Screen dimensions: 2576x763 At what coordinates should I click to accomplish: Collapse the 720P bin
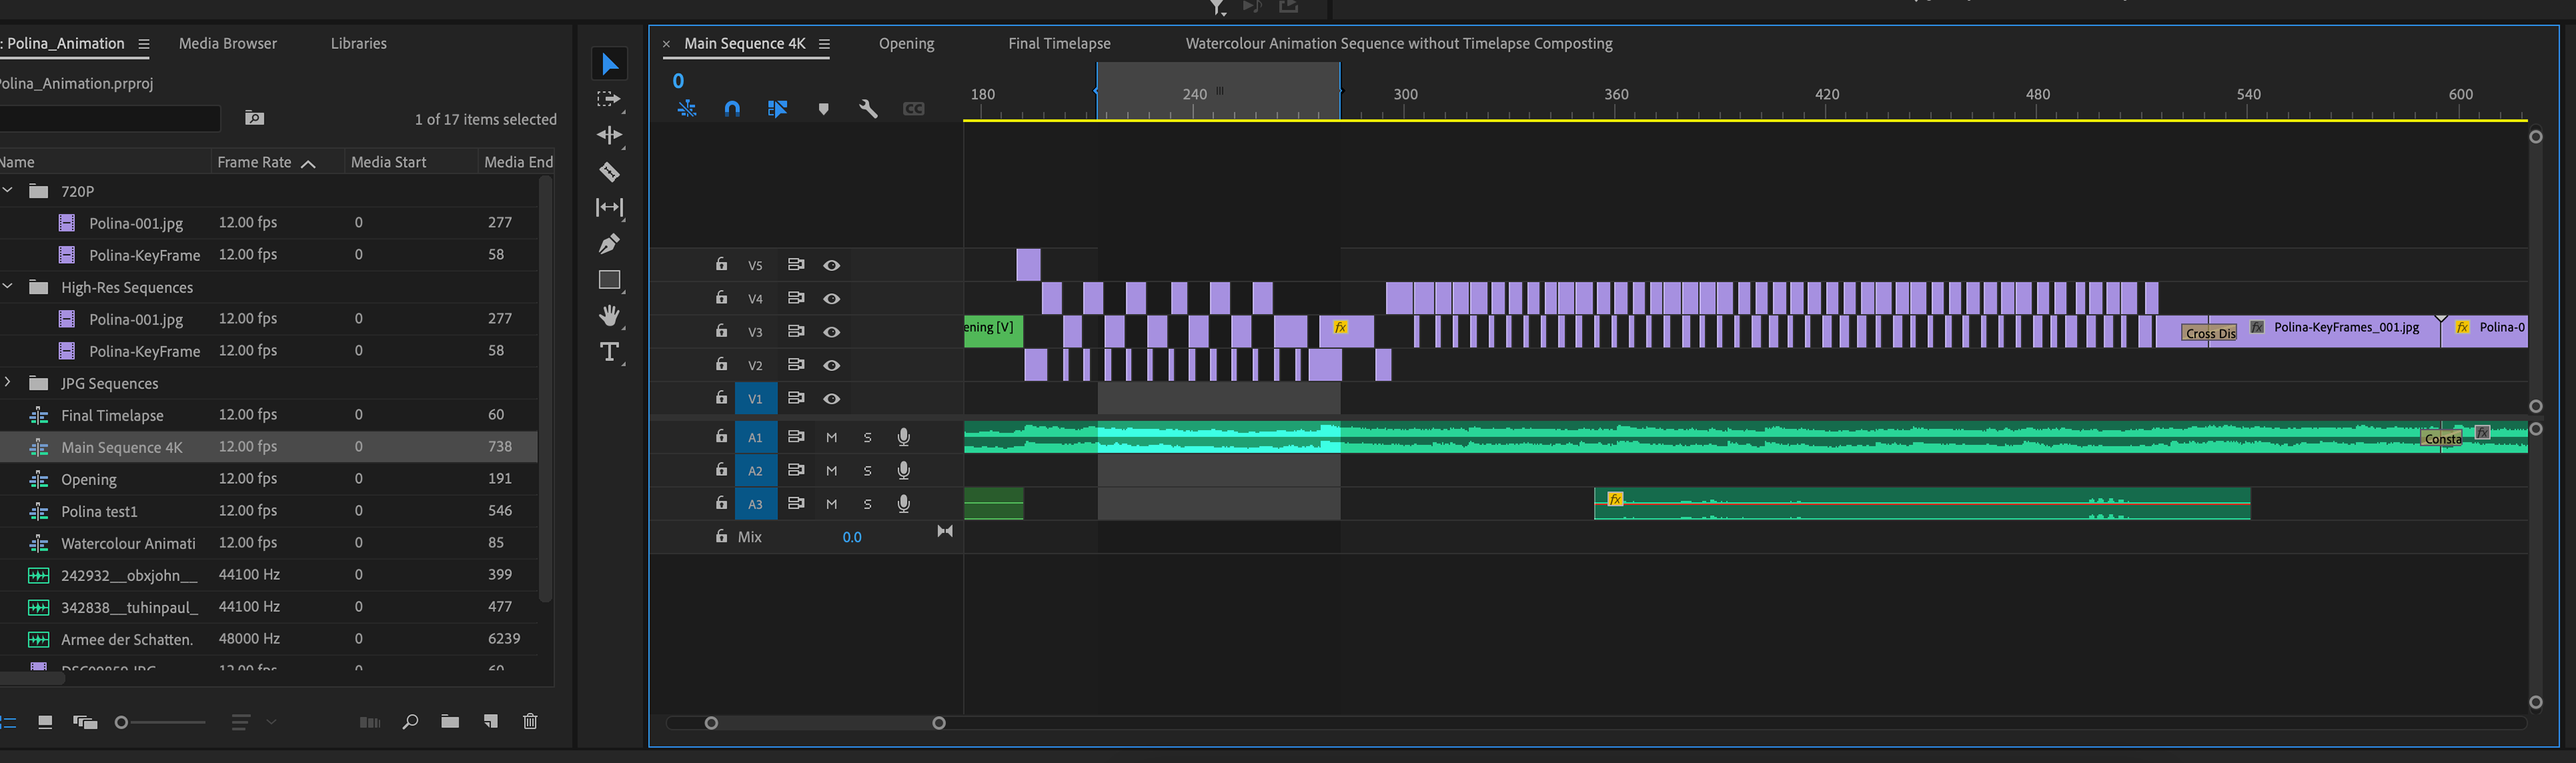coord(8,190)
